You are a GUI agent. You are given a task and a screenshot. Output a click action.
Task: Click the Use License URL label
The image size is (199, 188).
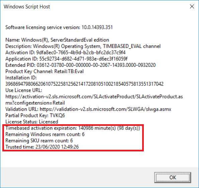pos(24,90)
